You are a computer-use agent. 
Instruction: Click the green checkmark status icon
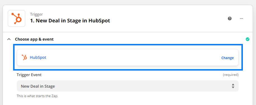point(248,39)
